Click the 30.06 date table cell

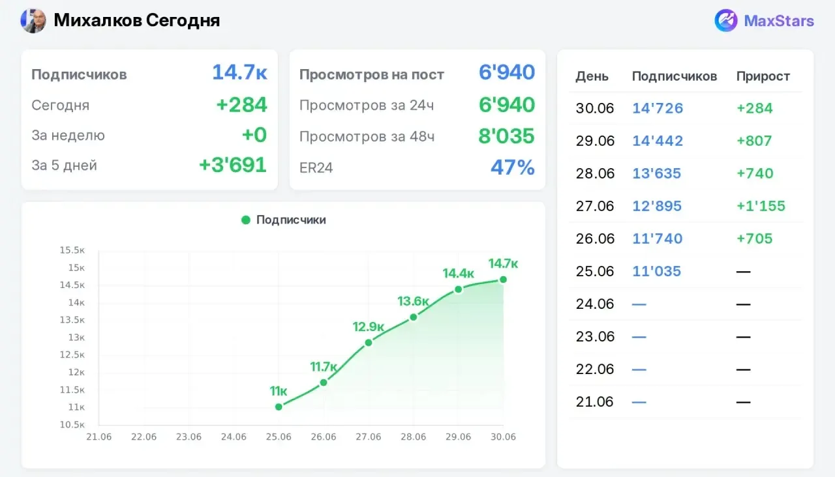click(595, 108)
